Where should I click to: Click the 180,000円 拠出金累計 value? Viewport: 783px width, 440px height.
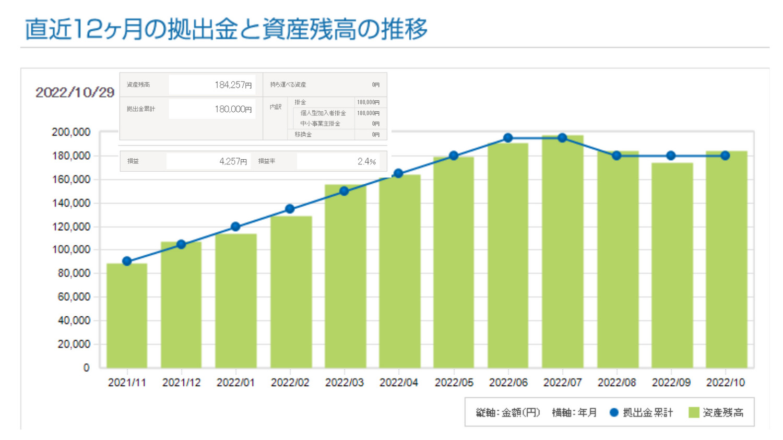(233, 109)
